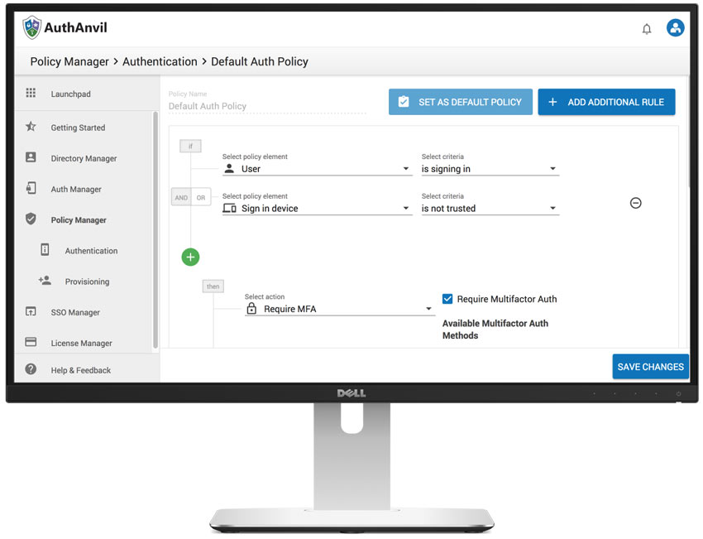Click the Getting Started star icon

[x=31, y=128]
